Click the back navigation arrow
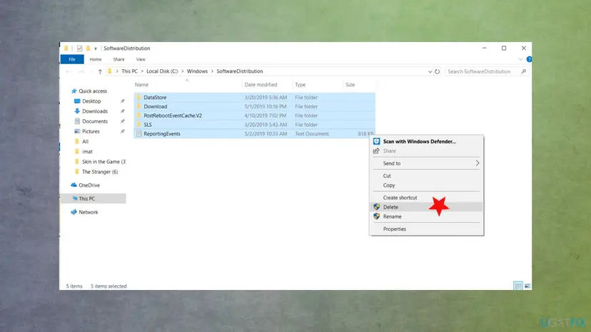The image size is (591, 332). 69,71
